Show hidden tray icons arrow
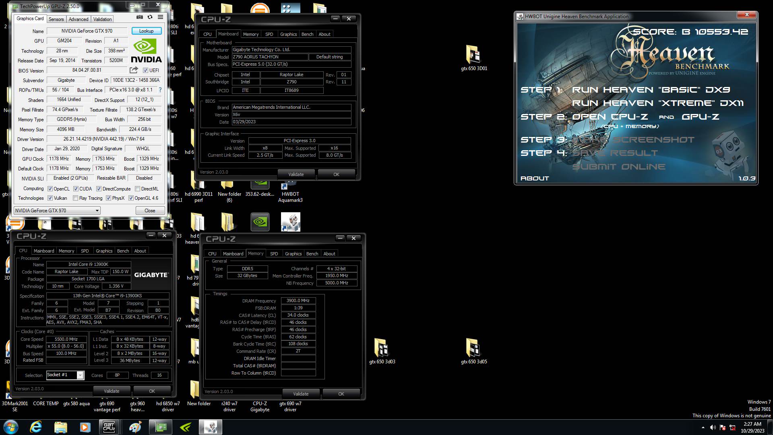The width and height of the screenshot is (773, 435). (x=703, y=427)
